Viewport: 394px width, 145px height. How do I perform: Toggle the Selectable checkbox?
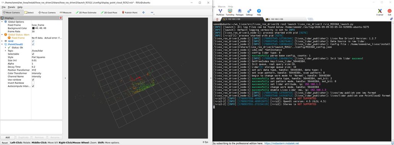33,54
